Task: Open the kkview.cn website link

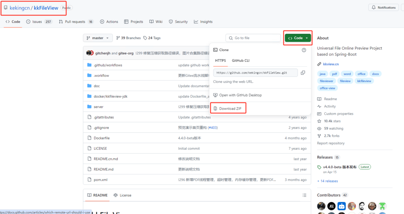Action: click(331, 64)
